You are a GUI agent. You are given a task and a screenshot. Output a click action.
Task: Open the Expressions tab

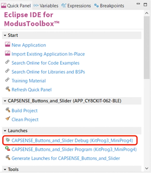76,6
